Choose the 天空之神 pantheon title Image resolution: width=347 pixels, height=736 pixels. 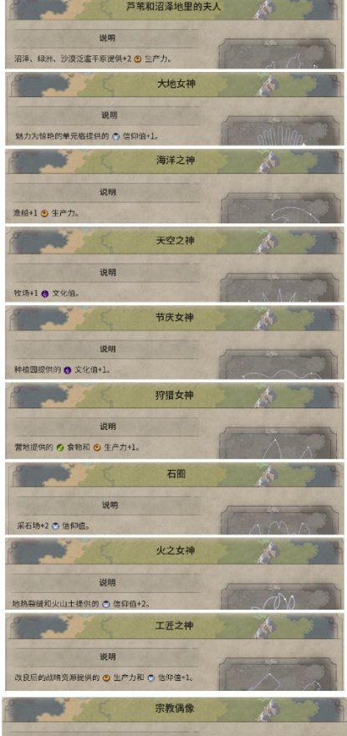tap(175, 241)
